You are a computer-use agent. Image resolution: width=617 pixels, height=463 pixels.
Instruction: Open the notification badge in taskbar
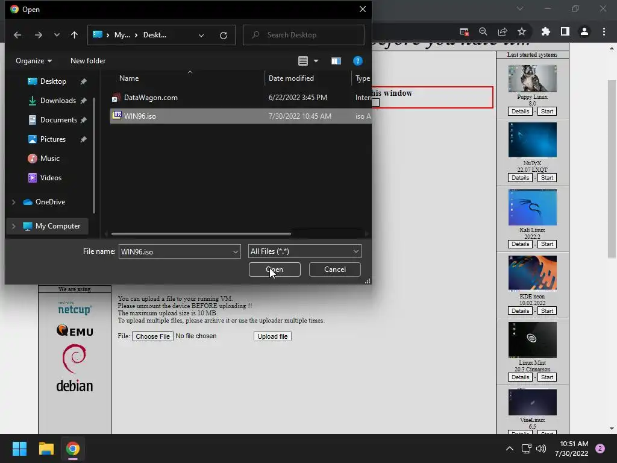[600, 449]
